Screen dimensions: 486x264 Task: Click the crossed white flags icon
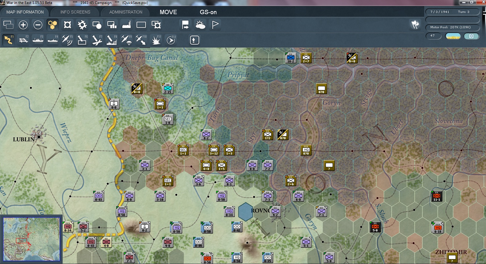click(x=415, y=25)
